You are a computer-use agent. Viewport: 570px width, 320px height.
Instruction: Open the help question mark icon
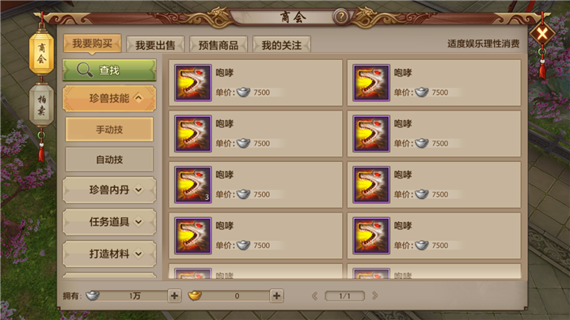(x=340, y=17)
